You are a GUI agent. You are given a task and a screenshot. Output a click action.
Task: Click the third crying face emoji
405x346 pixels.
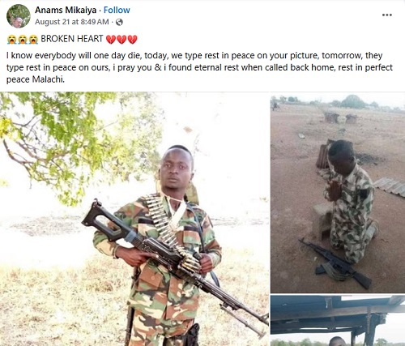[33, 40]
